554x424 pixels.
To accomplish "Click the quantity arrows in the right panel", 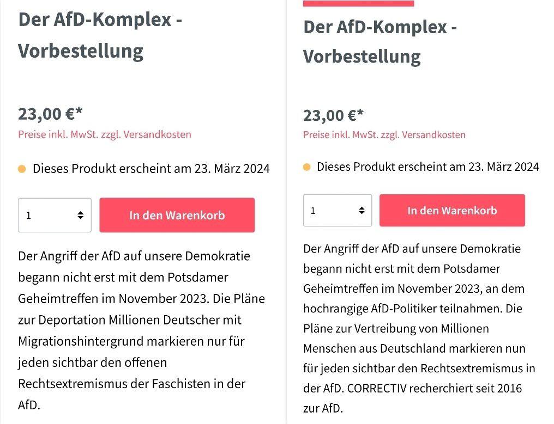I will [362, 211].
